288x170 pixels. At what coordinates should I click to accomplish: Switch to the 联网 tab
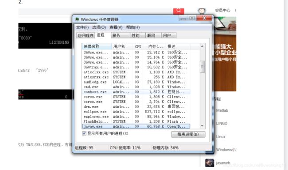(153, 35)
